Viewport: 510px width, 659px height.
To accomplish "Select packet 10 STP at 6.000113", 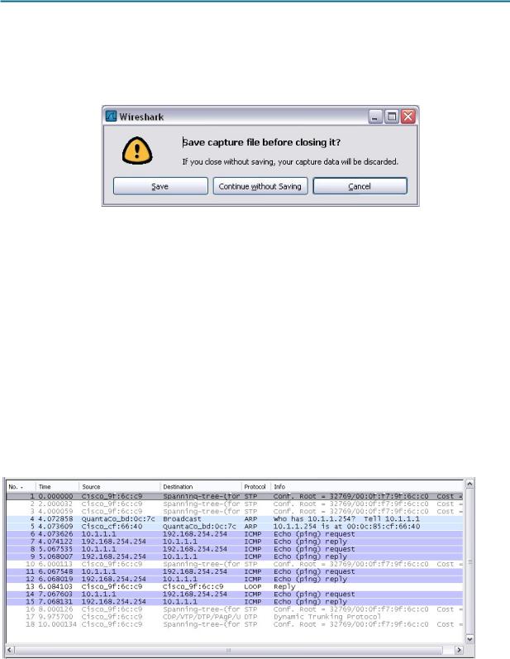I will pyautogui.click(x=235, y=564).
